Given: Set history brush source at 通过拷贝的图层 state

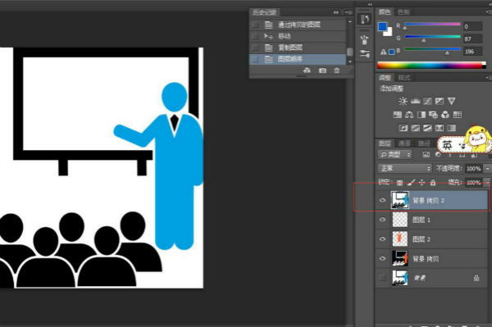Looking at the screenshot, I should [255, 25].
